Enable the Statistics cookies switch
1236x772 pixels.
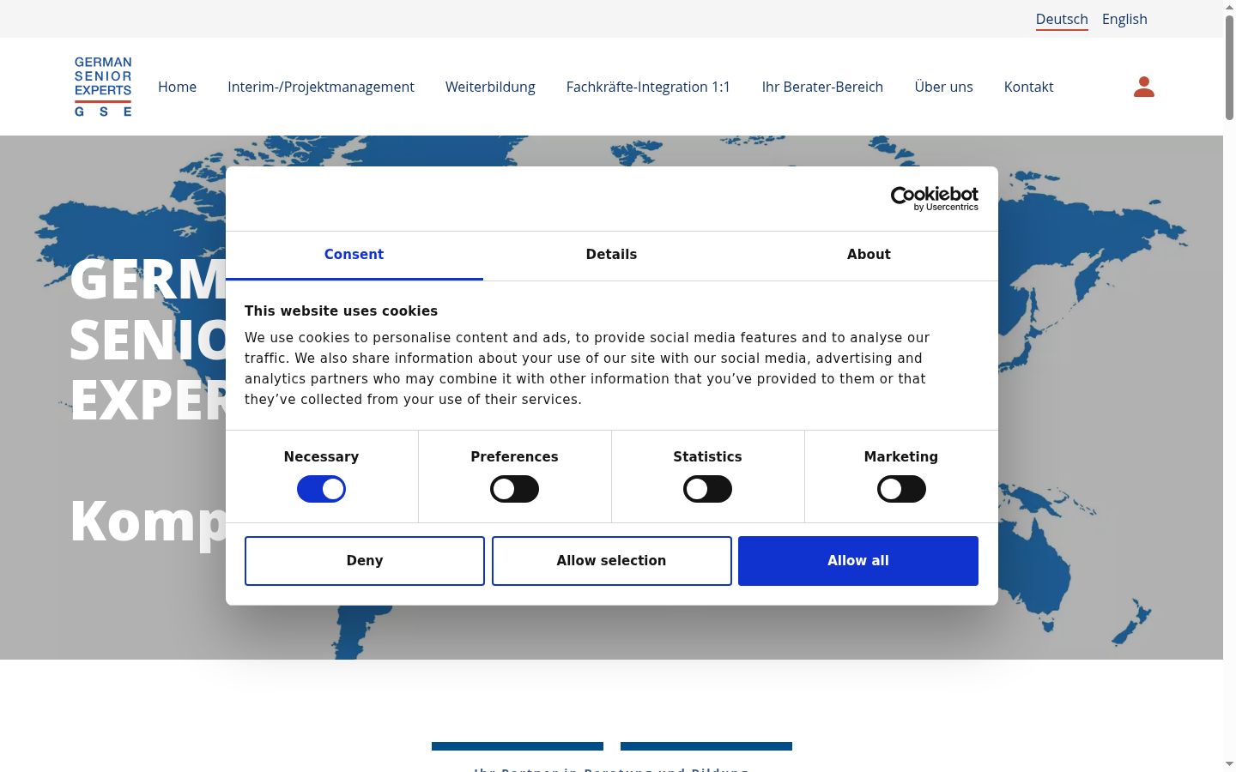[707, 489]
